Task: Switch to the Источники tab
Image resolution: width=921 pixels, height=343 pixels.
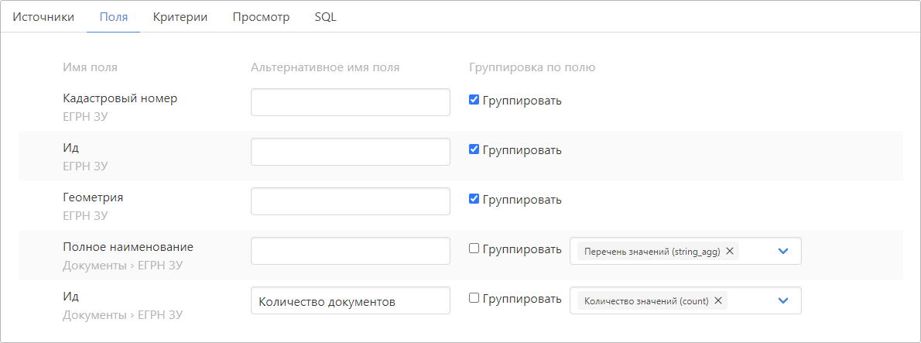Action: [43, 17]
